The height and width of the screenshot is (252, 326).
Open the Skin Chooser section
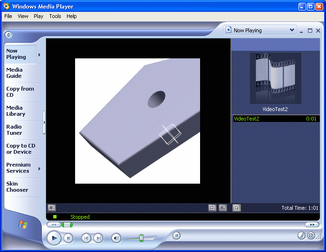click(17, 187)
